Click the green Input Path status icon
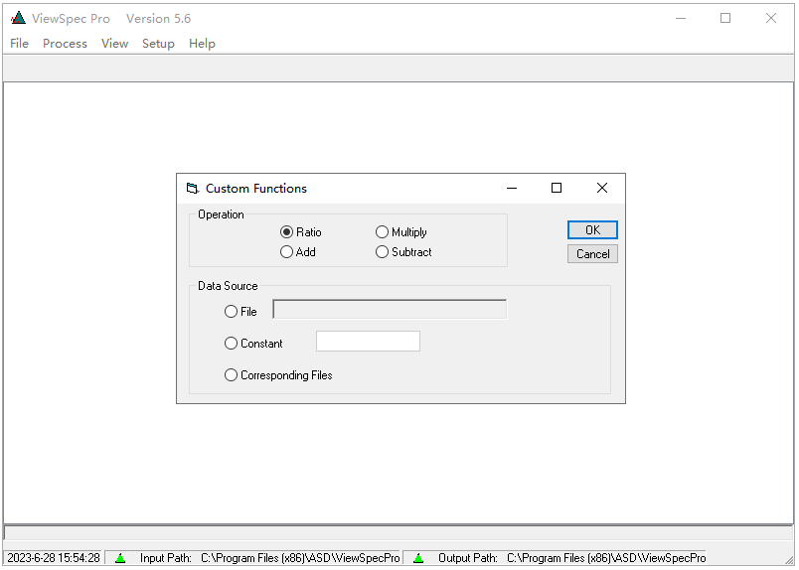 coord(121,558)
